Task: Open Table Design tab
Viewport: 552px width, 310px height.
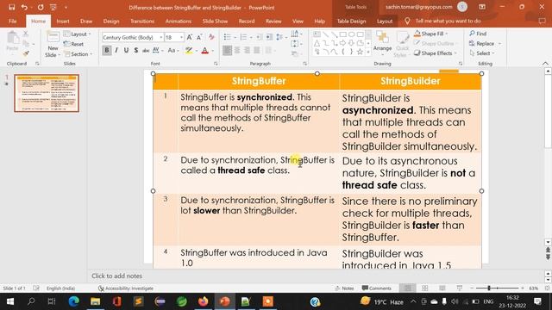Action: coord(351,21)
